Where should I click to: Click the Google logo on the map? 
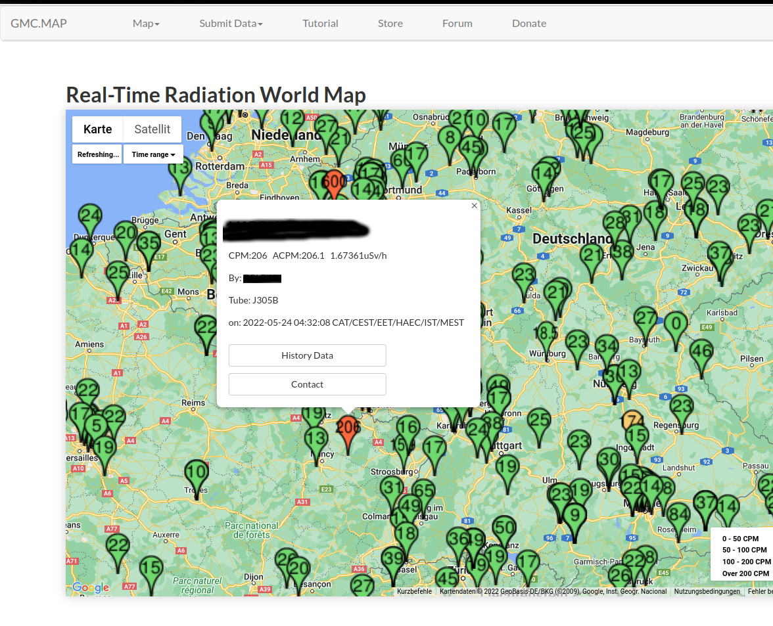coord(91,587)
